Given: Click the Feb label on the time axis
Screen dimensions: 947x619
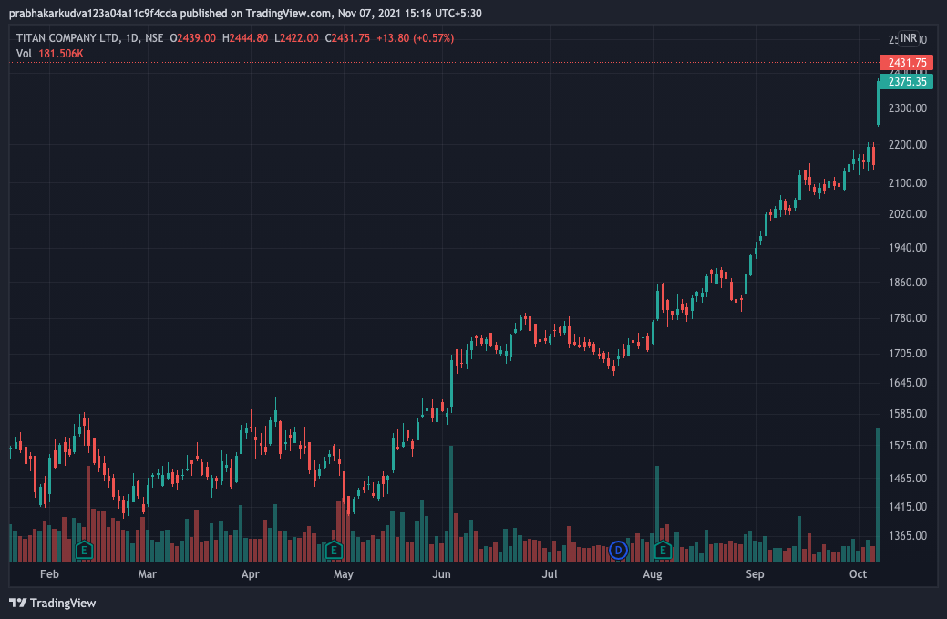Looking at the screenshot, I should 49,573.
